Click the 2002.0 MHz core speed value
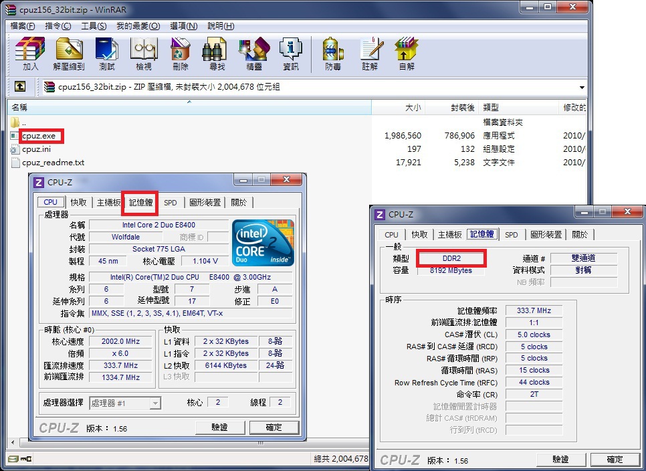The width and height of the screenshot is (646, 471). [x=121, y=342]
